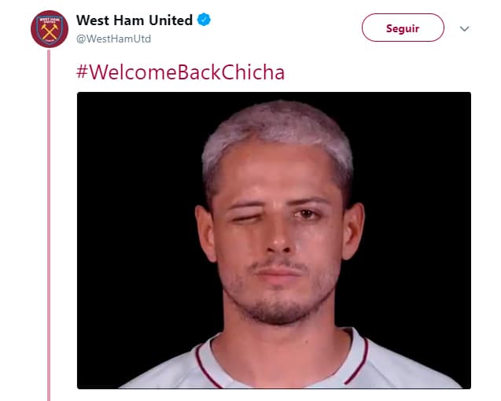Screen dimensions: 501x401
Task: Click the grey WestHamUtd username text
Action: click(x=113, y=39)
